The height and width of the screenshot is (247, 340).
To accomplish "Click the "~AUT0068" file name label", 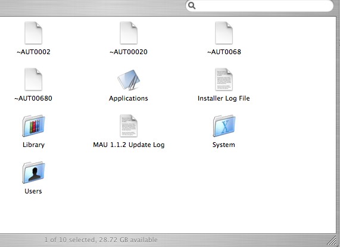I will point(224,52).
